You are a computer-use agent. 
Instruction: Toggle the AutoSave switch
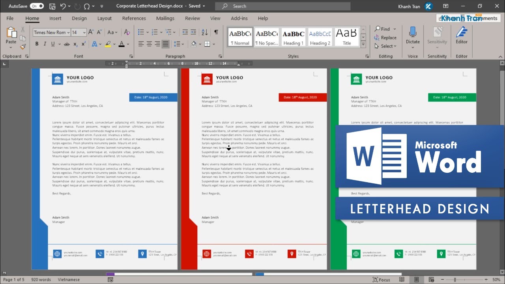pos(37,6)
